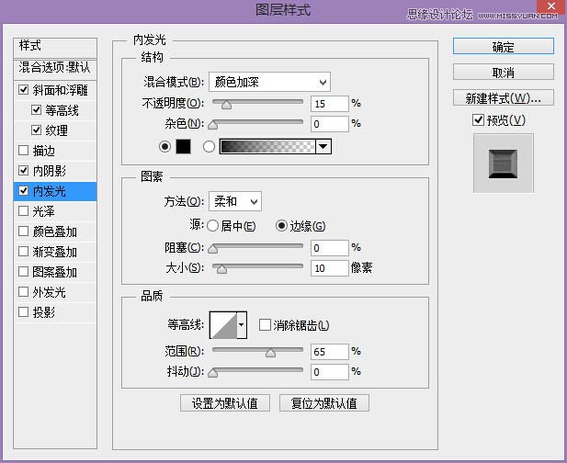Uncheck the 纹理 checkbox
The height and width of the screenshot is (463, 567).
coord(36,130)
